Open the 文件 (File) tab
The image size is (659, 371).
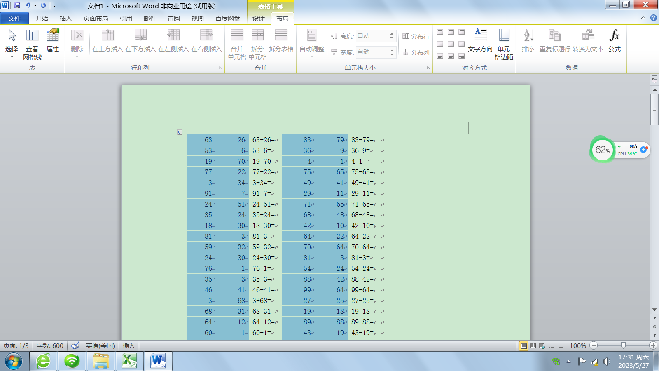[14, 18]
